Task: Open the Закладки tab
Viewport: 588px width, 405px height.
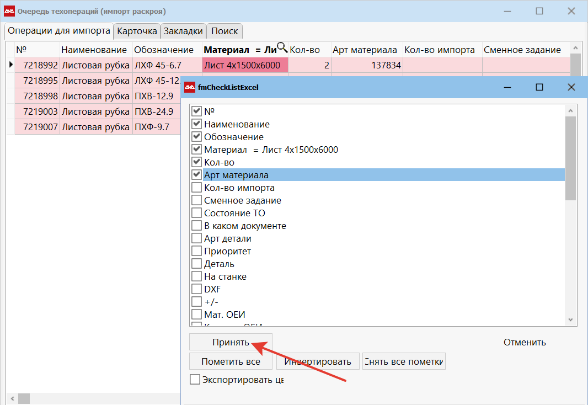Action: [184, 31]
